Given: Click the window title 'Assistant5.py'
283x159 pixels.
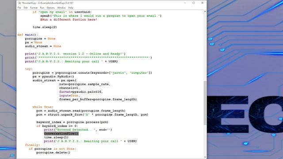Looking at the screenshot, I should [x=48, y=3].
